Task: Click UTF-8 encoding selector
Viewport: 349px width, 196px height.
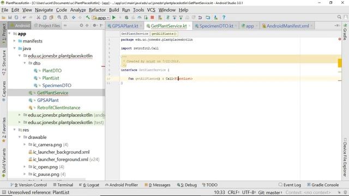Action: point(249,192)
